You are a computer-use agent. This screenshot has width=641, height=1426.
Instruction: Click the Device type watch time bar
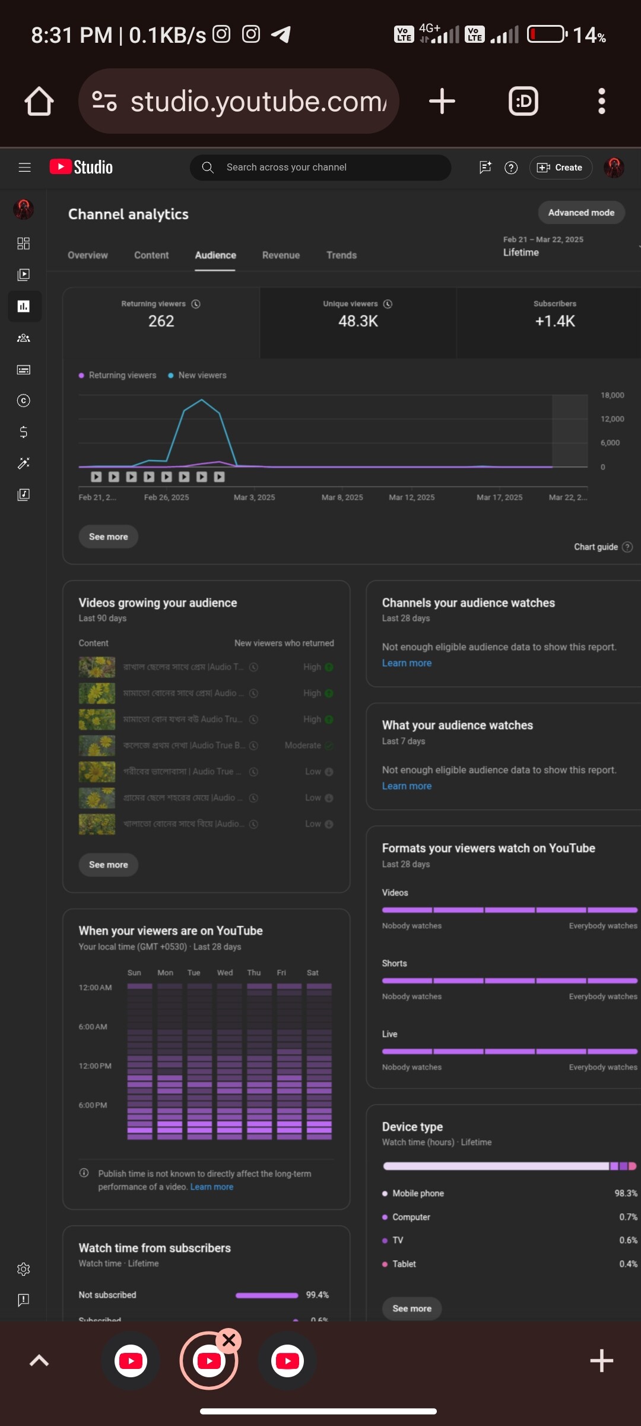click(x=510, y=1166)
